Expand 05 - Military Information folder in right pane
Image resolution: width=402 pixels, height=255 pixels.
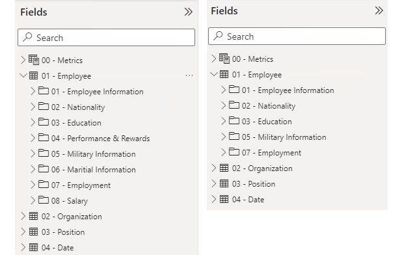tap(223, 137)
